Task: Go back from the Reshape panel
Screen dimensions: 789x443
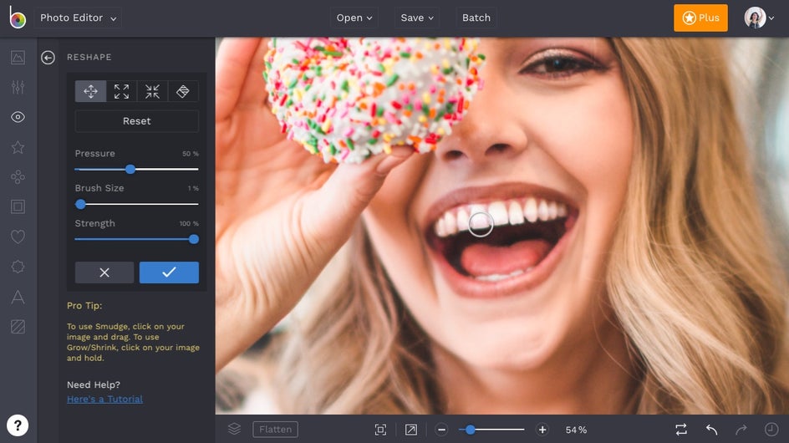Action: tap(48, 58)
